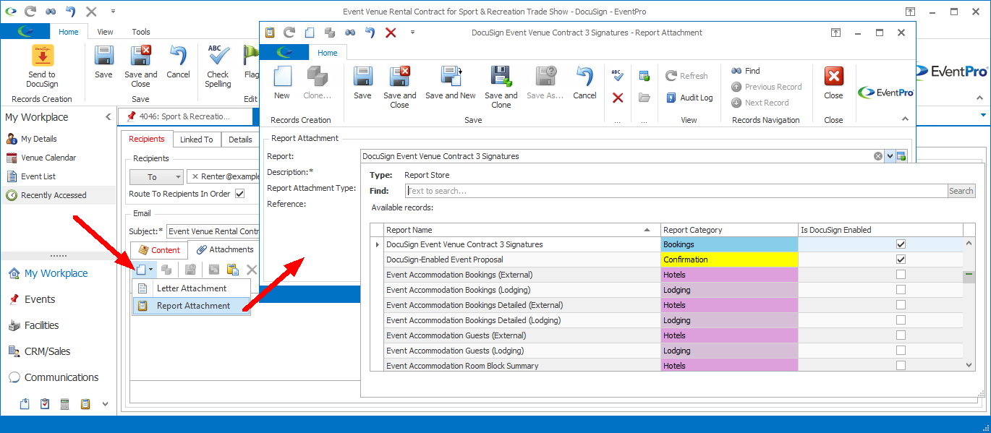The width and height of the screenshot is (991, 433).
Task: Click the clear (x) button in Report field
Action: click(x=878, y=156)
